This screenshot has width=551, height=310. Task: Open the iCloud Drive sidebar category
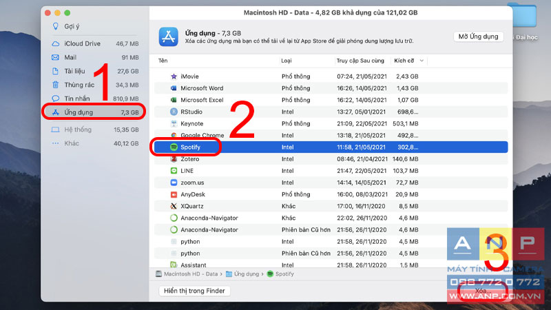point(95,43)
